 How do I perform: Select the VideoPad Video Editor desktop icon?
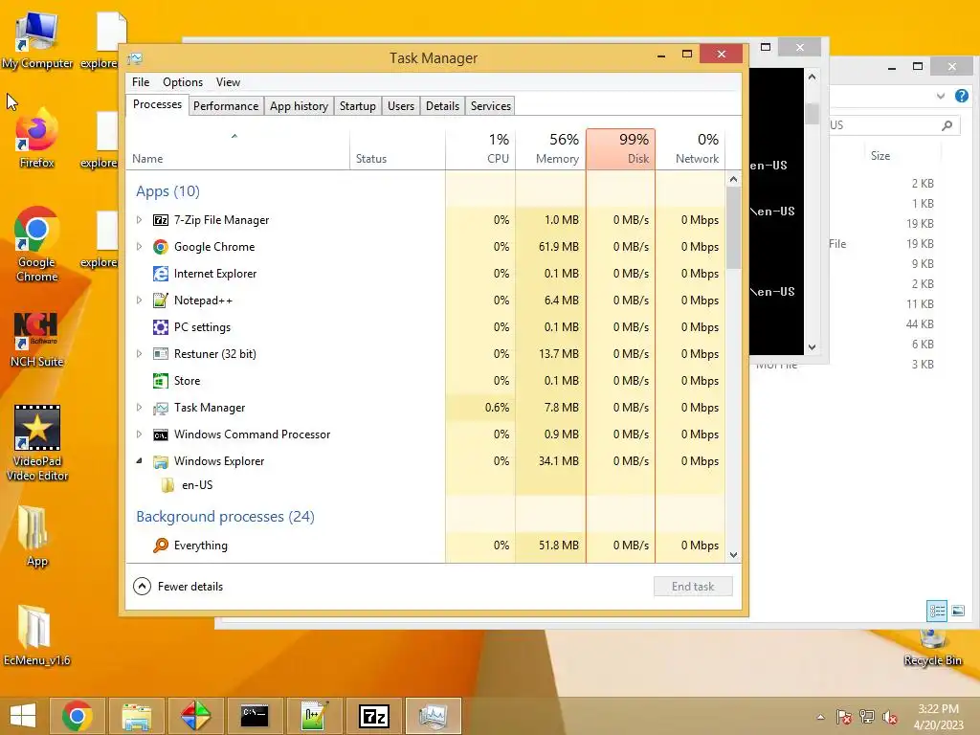[37, 444]
